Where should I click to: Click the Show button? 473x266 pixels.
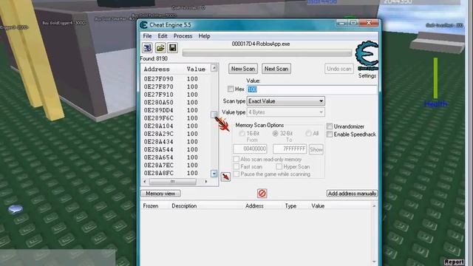tap(316, 149)
